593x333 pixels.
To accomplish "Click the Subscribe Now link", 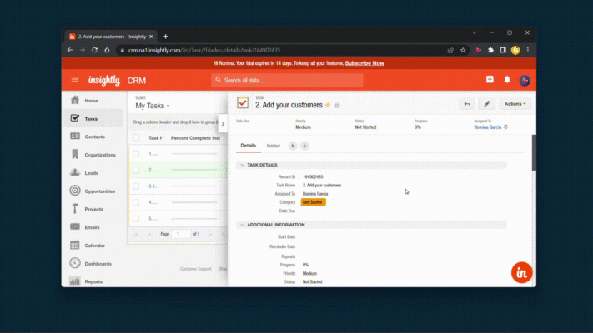I will click(364, 63).
